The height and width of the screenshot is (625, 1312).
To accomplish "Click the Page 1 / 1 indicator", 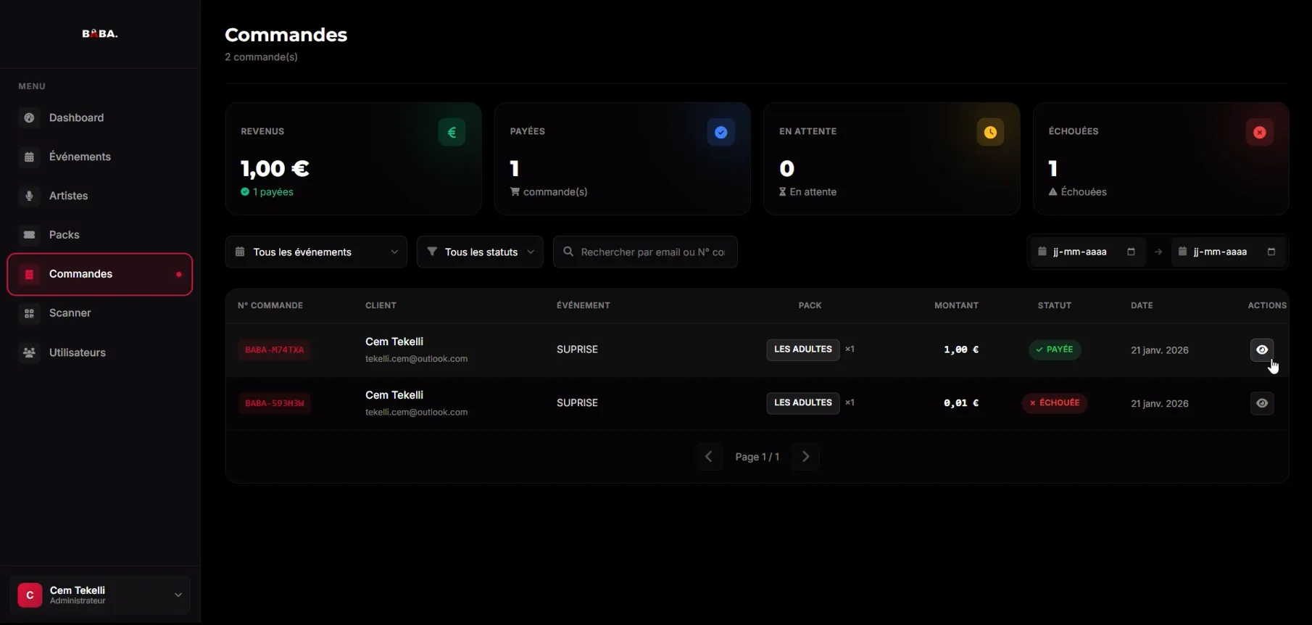I will 757,457.
